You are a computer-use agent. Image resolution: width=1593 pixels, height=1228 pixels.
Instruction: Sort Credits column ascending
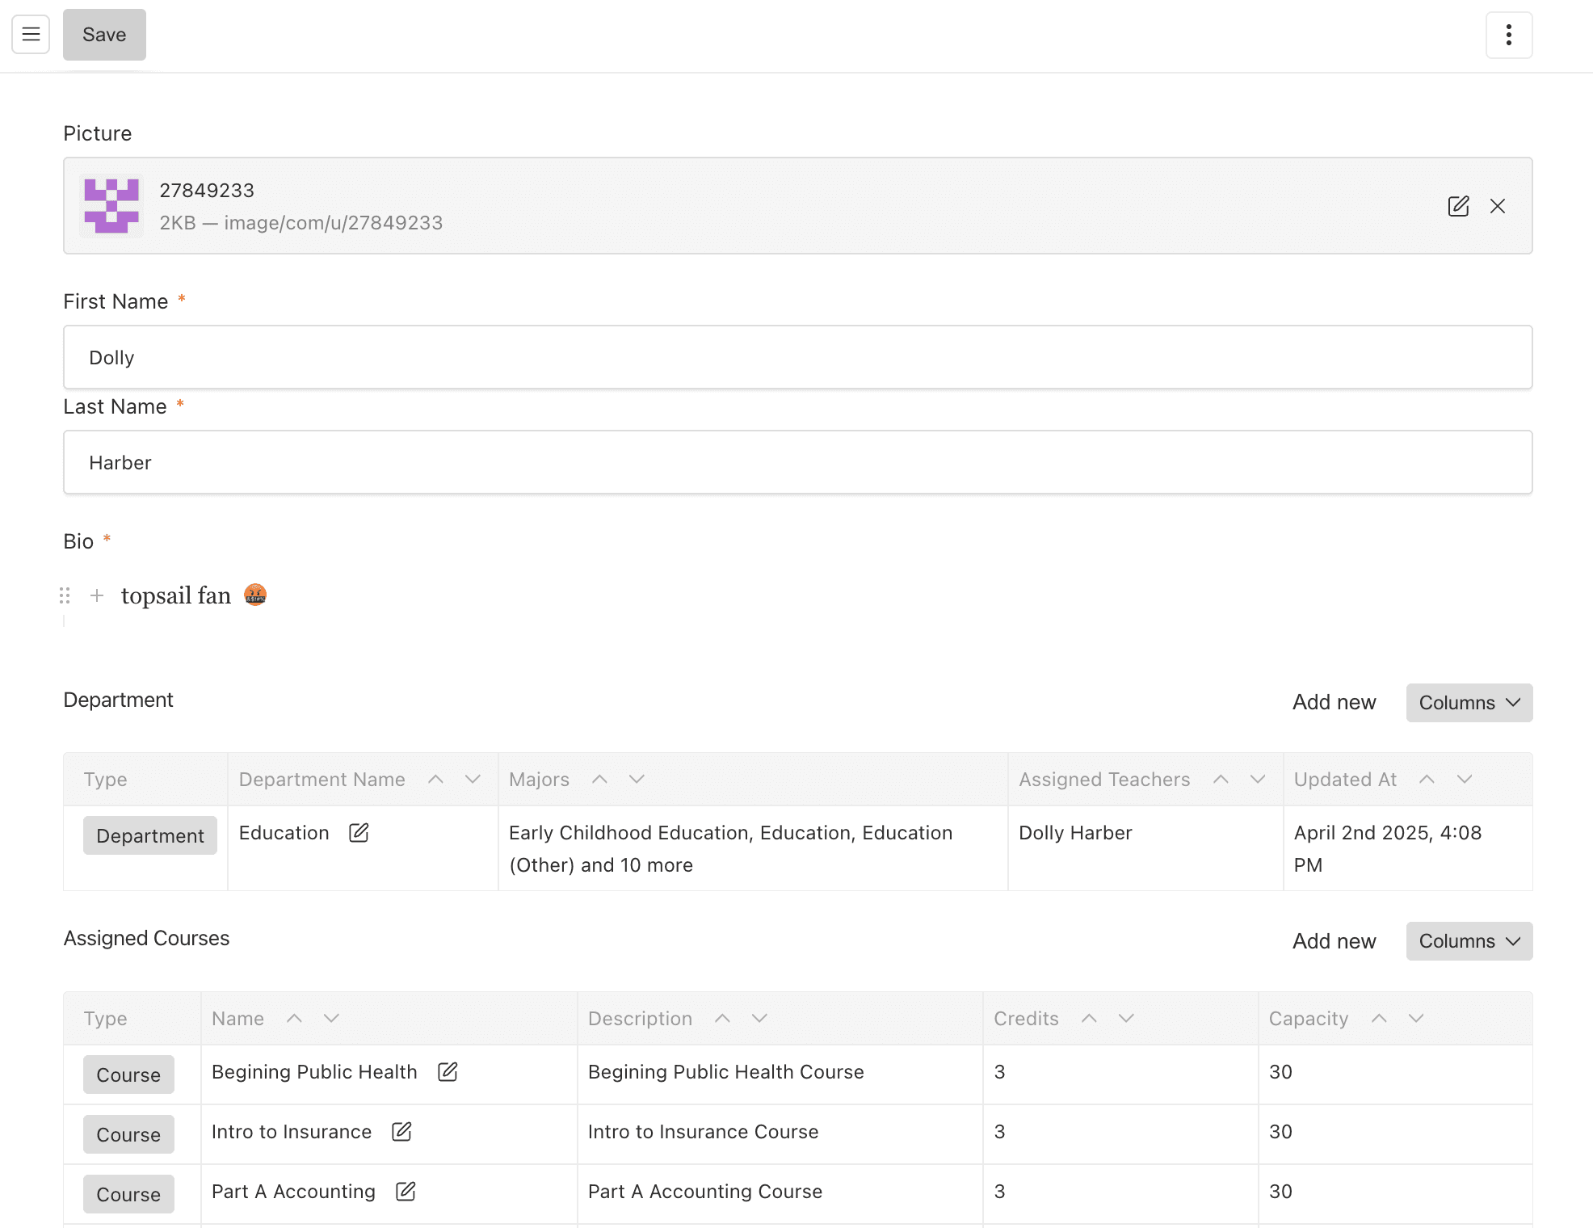1089,1019
